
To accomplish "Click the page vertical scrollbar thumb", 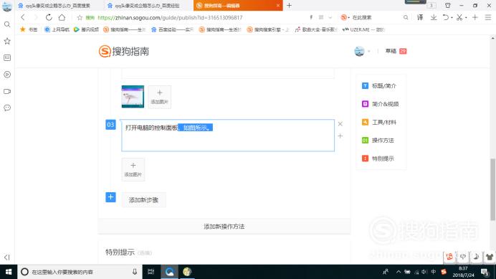I will [x=493, y=189].
